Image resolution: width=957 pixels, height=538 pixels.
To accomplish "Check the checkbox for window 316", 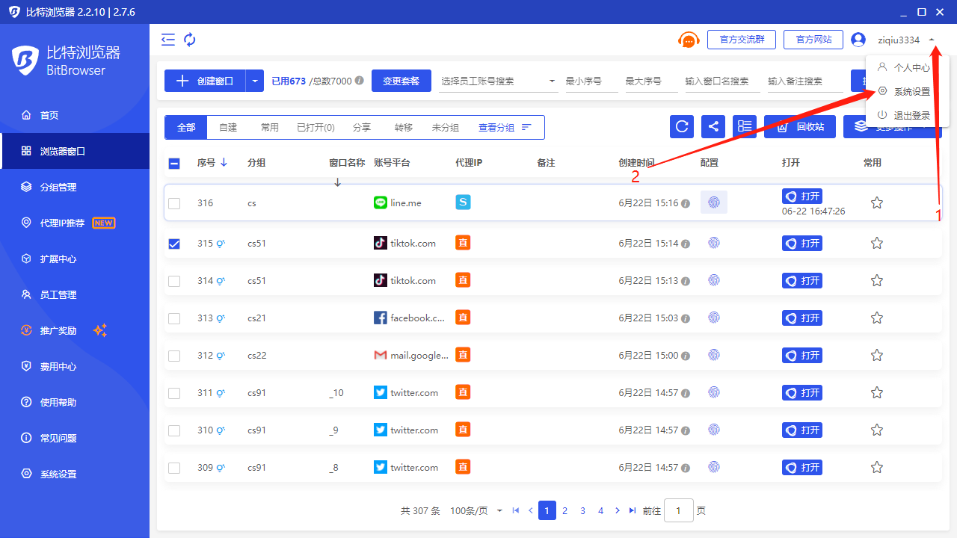I will pyautogui.click(x=174, y=203).
